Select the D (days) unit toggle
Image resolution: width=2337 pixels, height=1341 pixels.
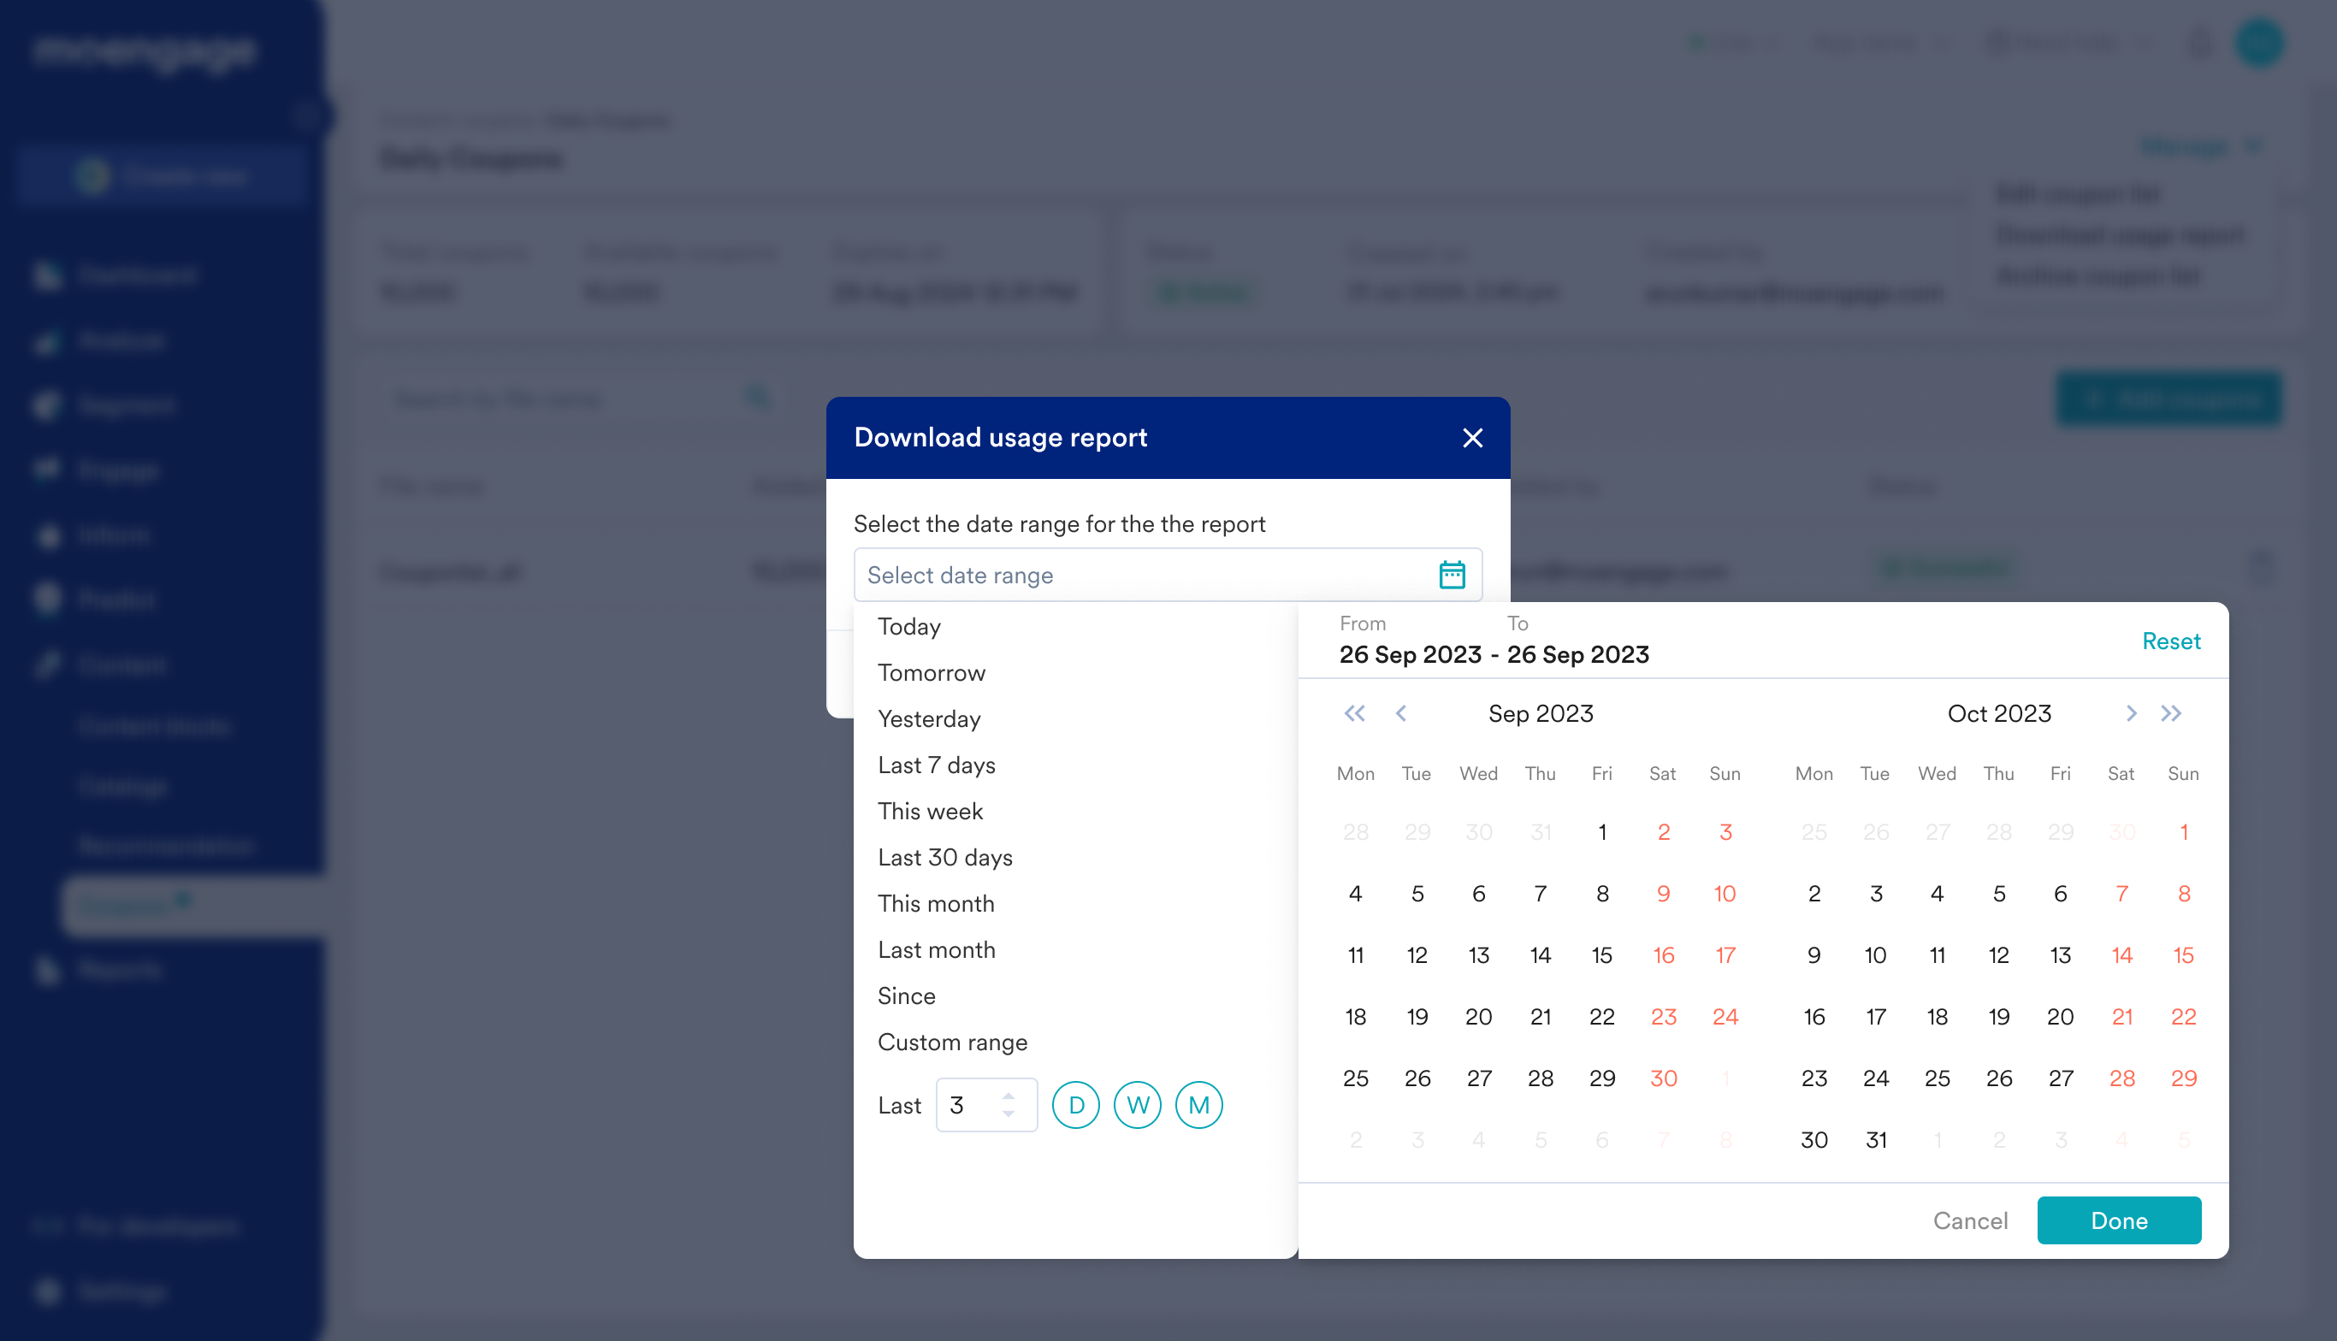pos(1075,1105)
